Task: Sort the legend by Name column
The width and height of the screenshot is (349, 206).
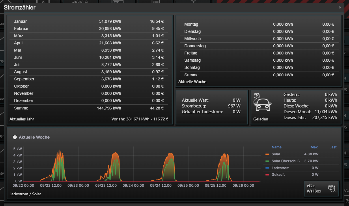Action: 276,147
